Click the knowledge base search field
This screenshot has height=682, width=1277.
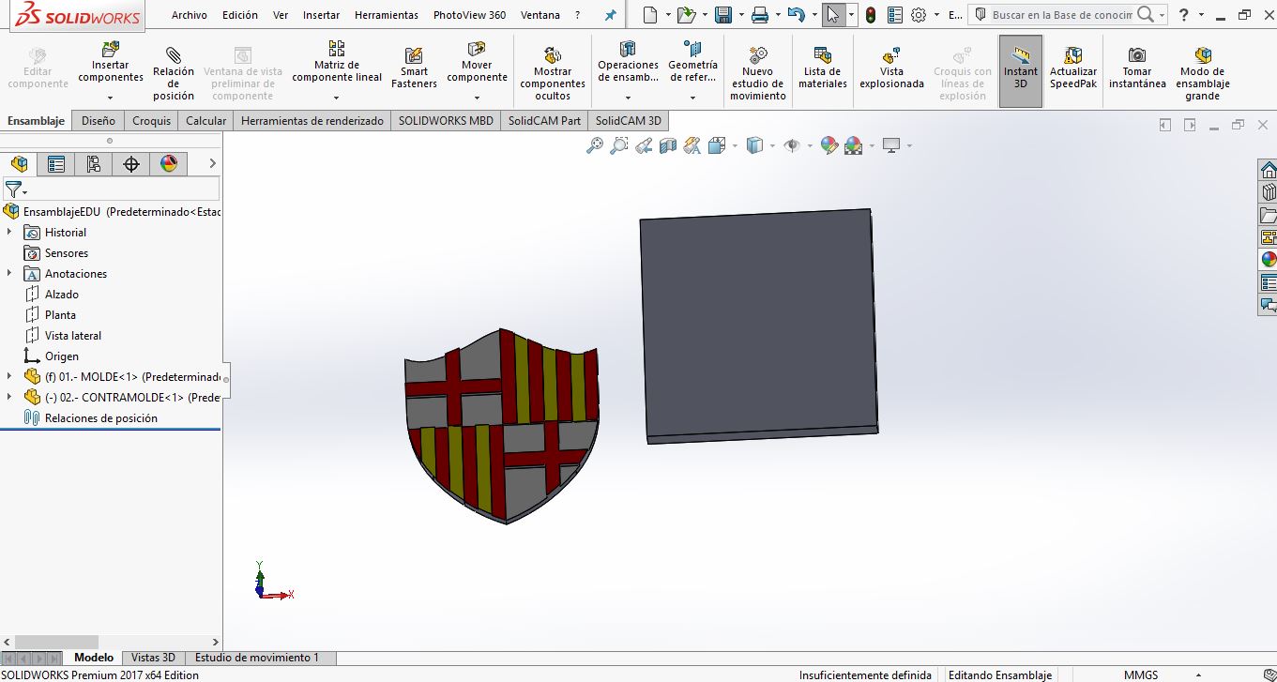tap(1060, 15)
